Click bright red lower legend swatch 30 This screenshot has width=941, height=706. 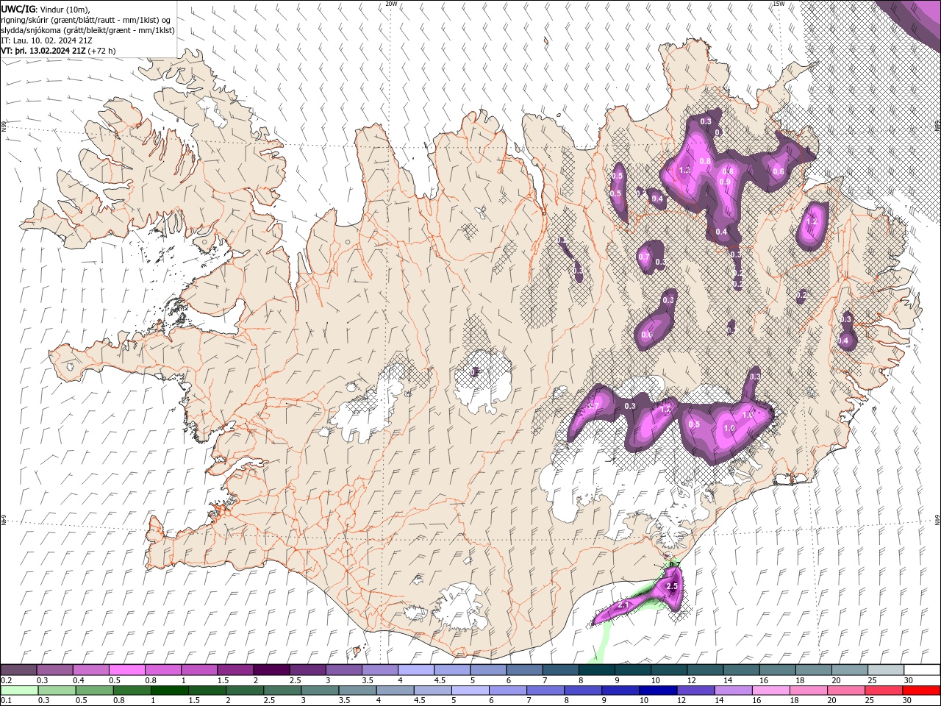(x=921, y=691)
